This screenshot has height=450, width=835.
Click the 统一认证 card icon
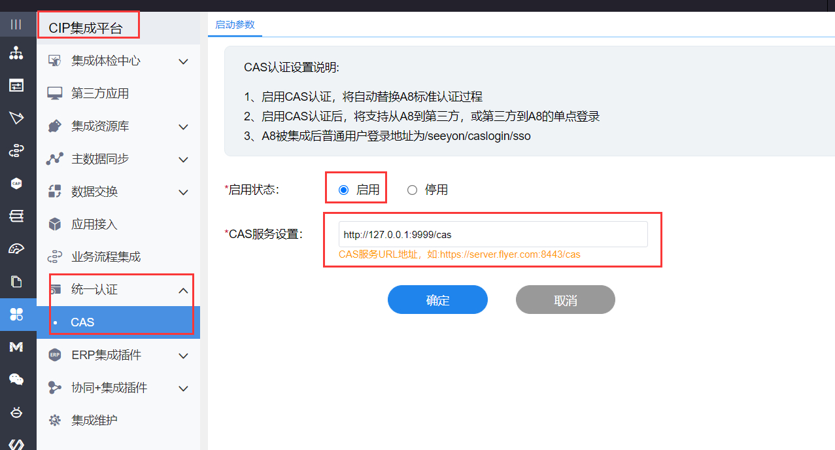(55, 290)
